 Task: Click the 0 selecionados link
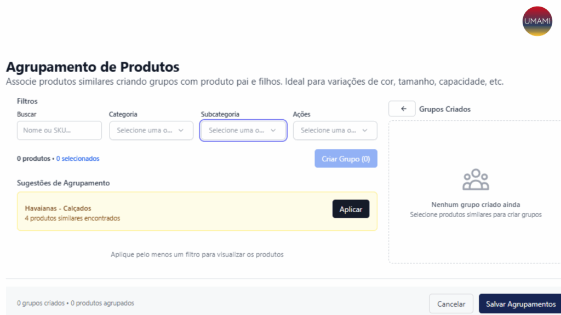pyautogui.click(x=78, y=158)
